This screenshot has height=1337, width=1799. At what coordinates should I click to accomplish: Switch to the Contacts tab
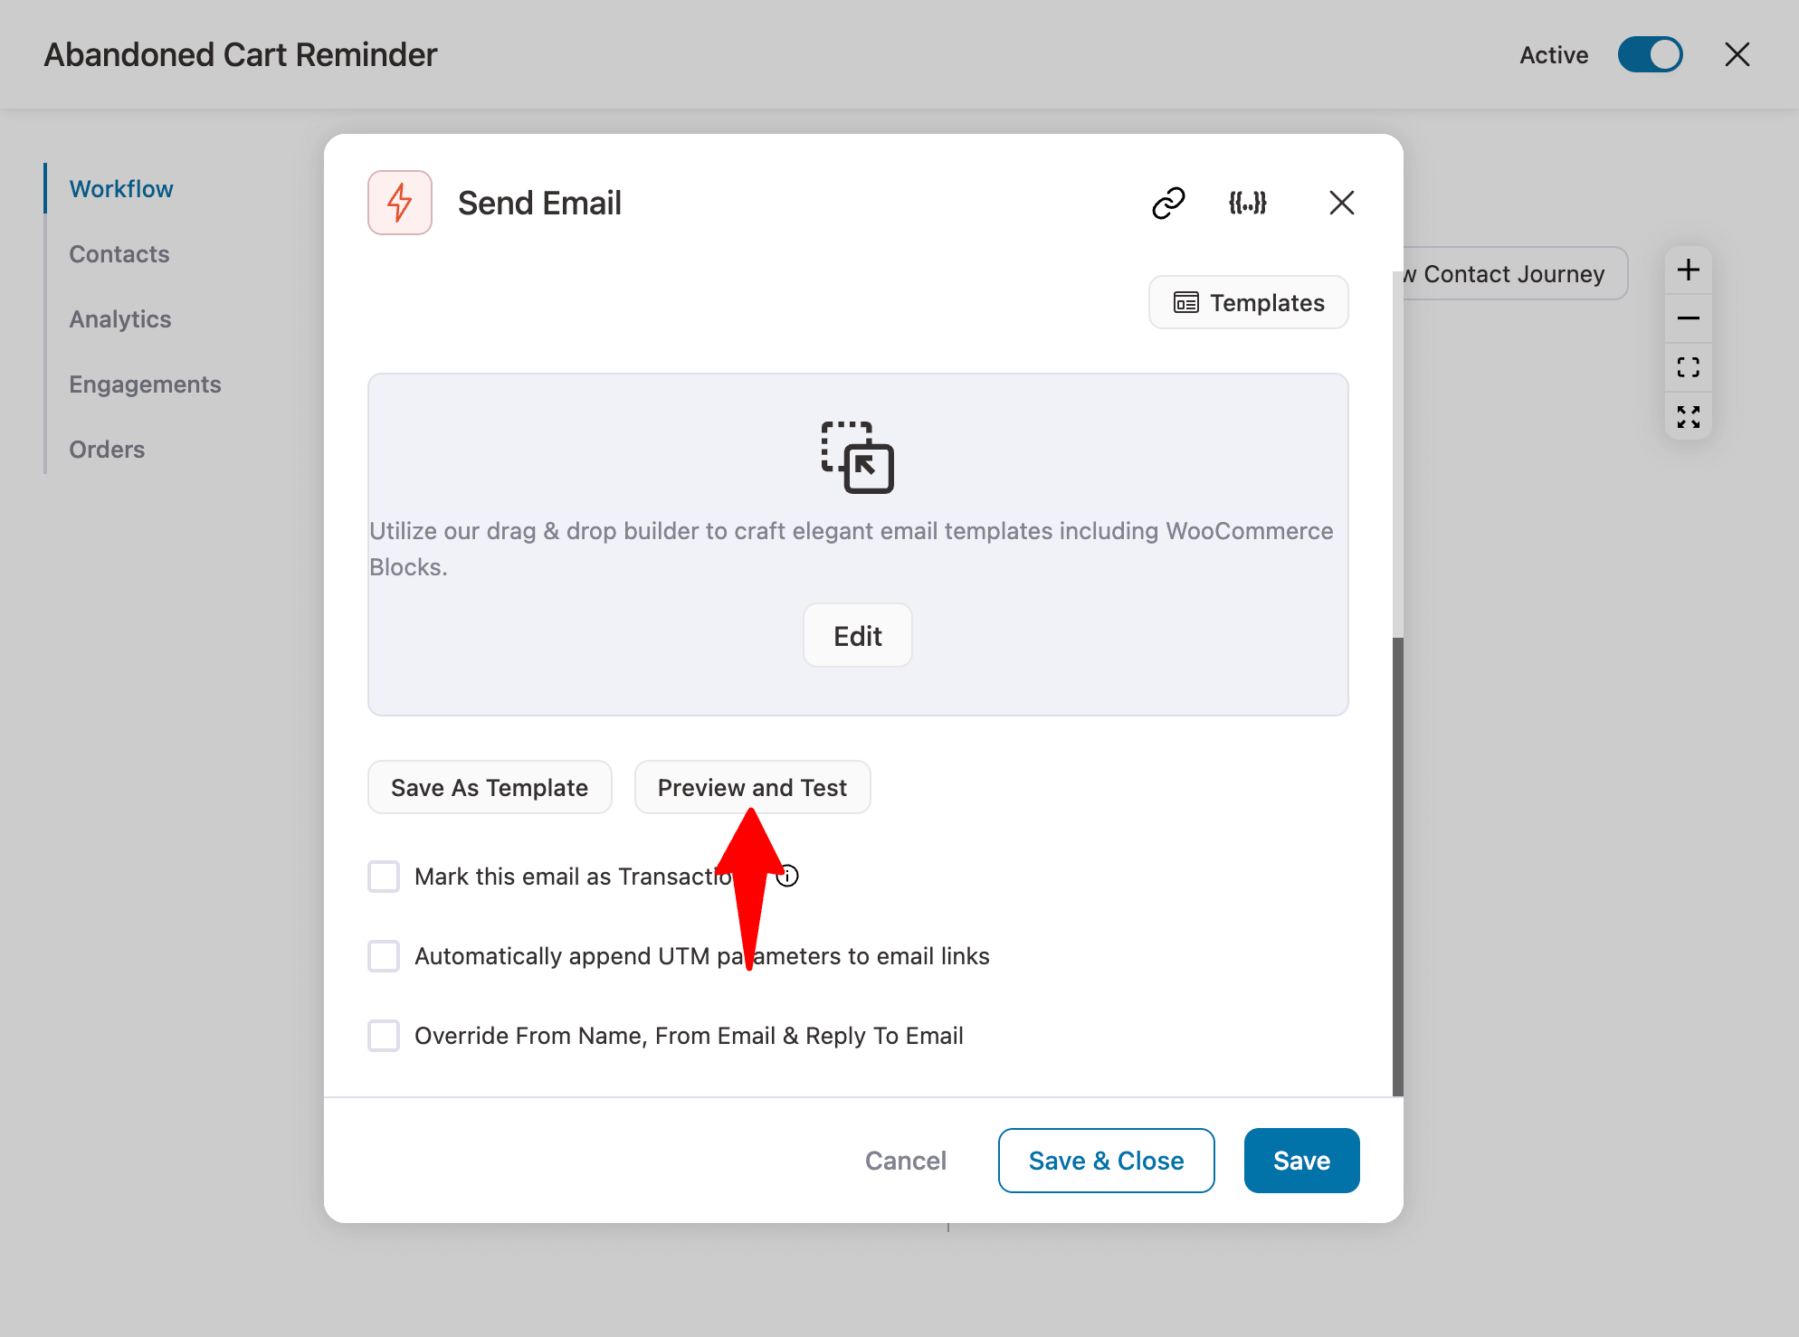pyautogui.click(x=119, y=254)
